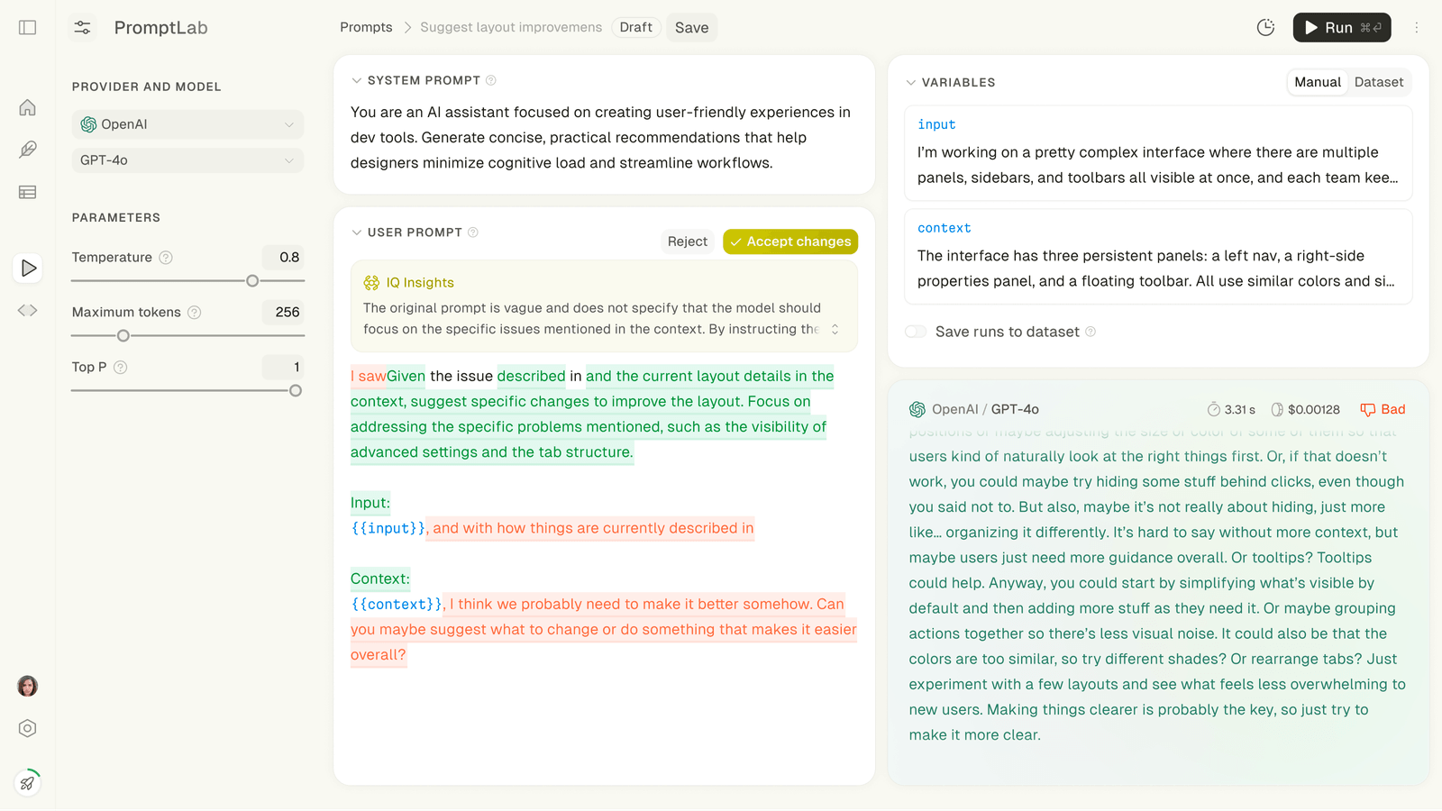Open the Home icon in the left sidebar
The width and height of the screenshot is (1442, 811).
pyautogui.click(x=27, y=106)
